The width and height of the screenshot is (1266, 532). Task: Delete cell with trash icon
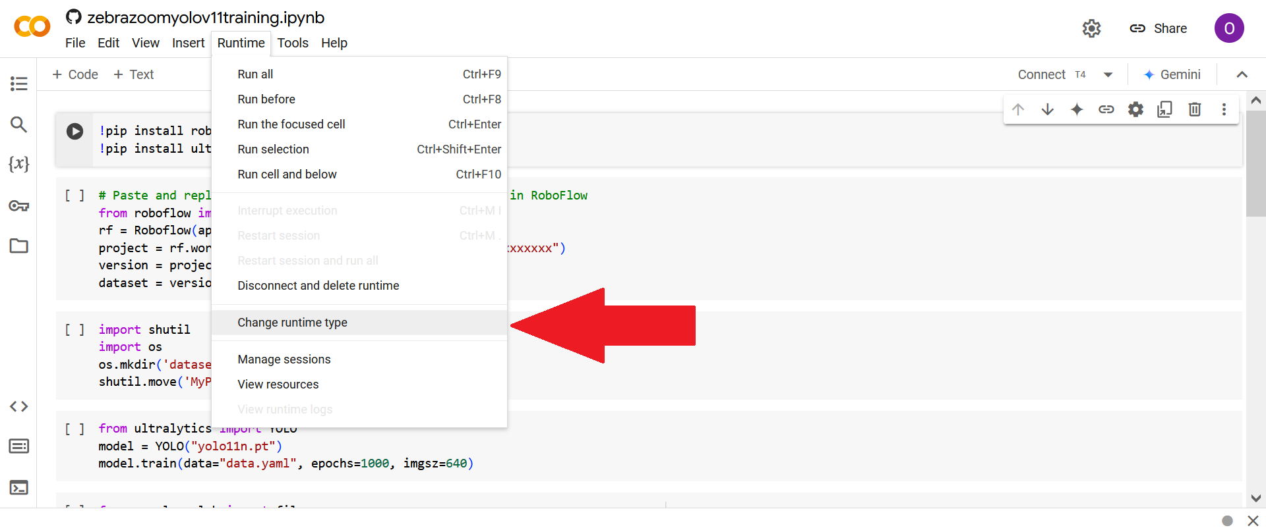[x=1195, y=109]
